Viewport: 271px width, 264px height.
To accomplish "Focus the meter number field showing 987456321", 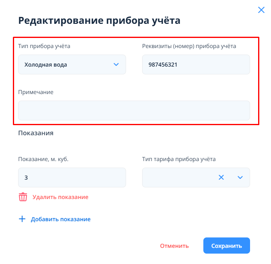I will coord(196,65).
